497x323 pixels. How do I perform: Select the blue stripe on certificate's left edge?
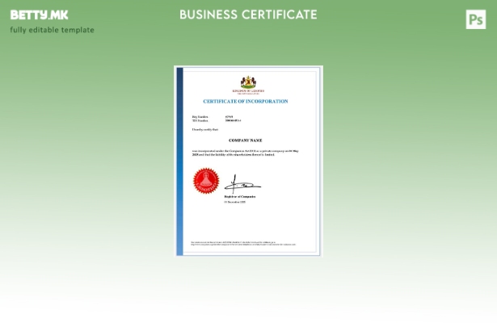click(180, 160)
